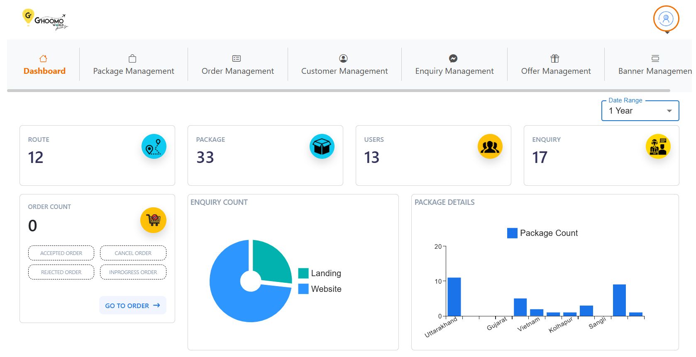Toggle Website series in pie legend
This screenshot has width=696, height=357.
click(x=320, y=289)
